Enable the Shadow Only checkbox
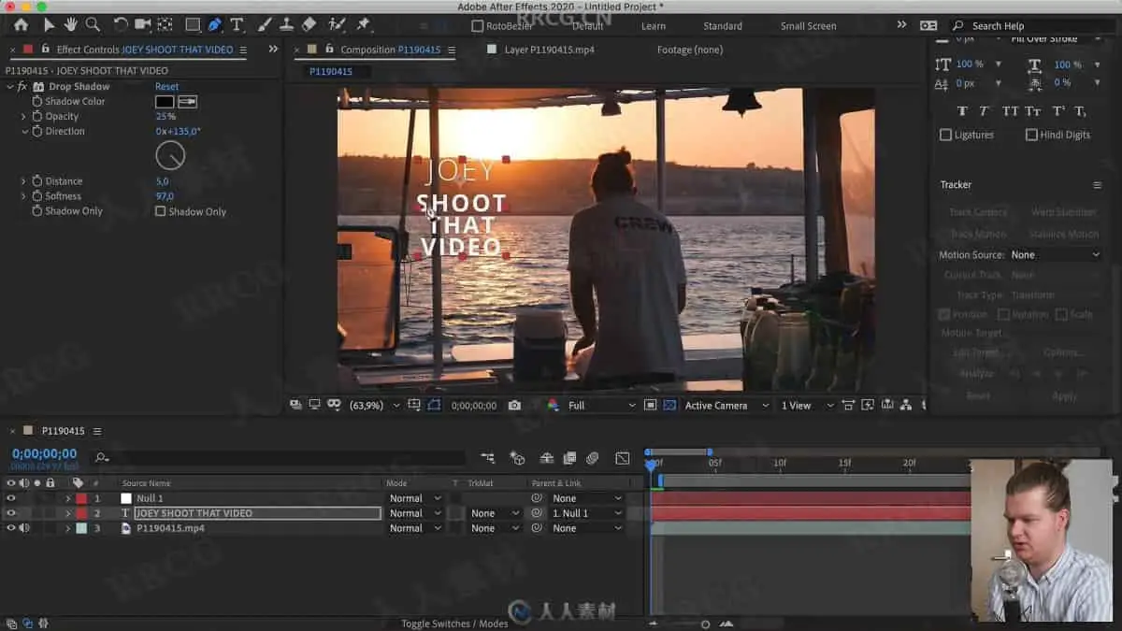1122x631 pixels. [x=161, y=211]
